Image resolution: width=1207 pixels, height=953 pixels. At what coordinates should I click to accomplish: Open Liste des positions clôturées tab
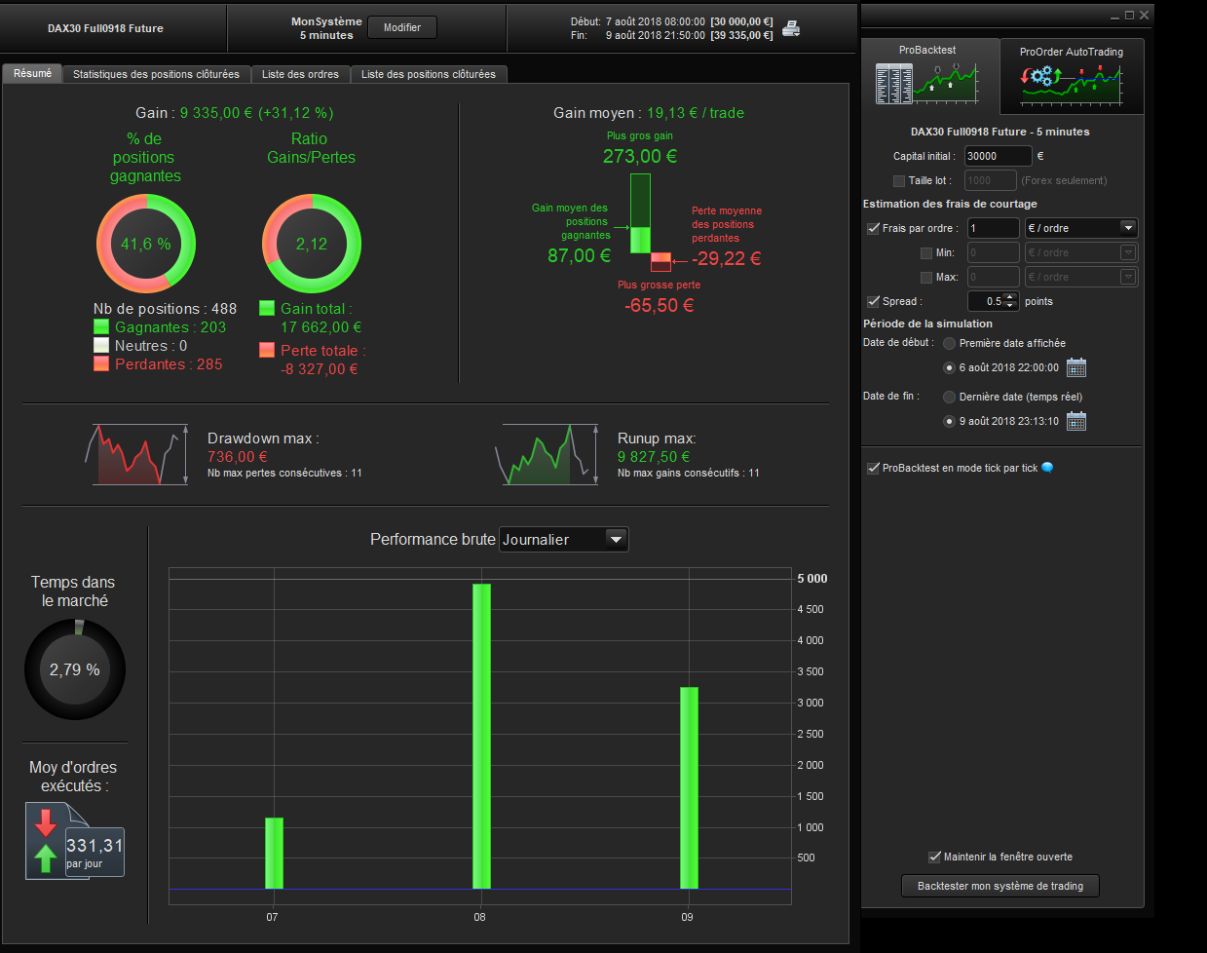click(429, 74)
